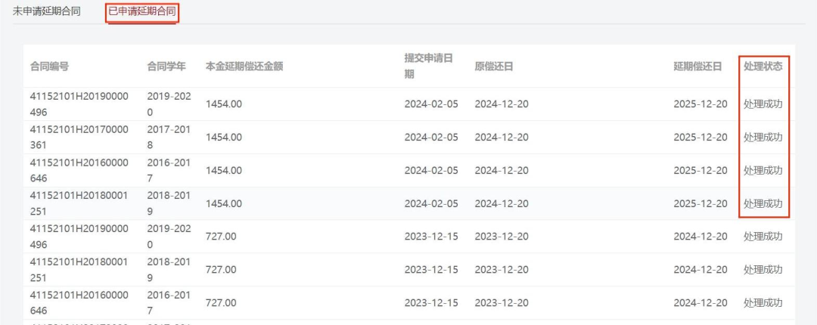Click the 2023-12-15 submission date of the 2018-2019 contract

pos(431,270)
